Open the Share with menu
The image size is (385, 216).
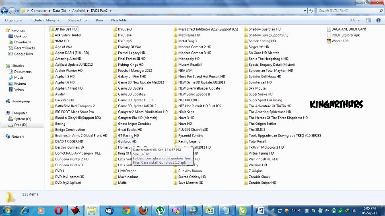[x=77, y=20]
